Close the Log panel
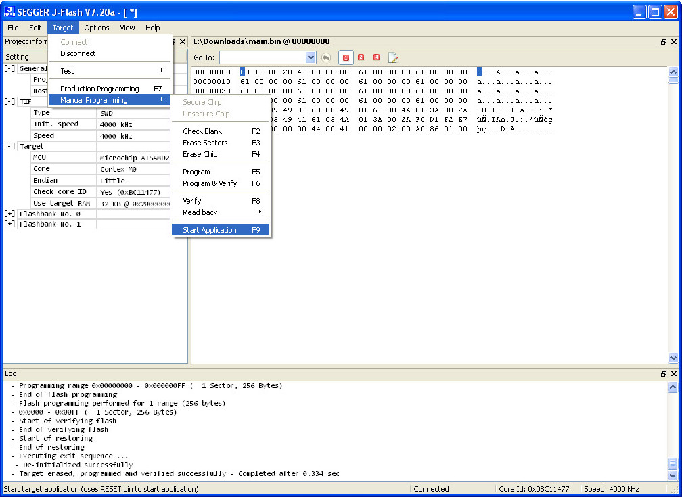Viewport: 682px width, 497px height. click(674, 373)
